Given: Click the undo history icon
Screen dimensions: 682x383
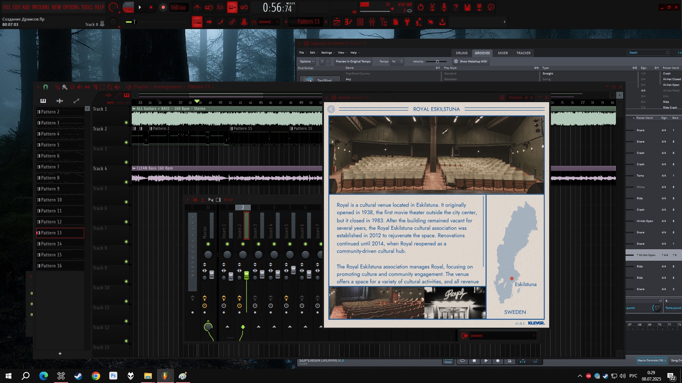Looking at the screenshot, I should 421,7.
